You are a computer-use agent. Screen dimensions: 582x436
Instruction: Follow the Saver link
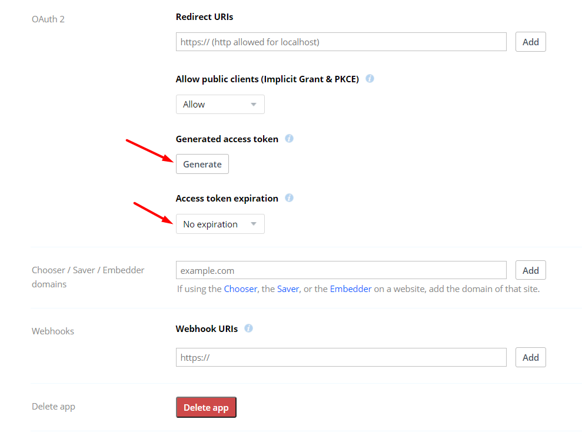tap(288, 289)
